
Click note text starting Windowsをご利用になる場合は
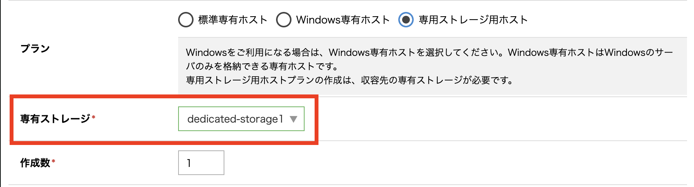[x=429, y=52]
